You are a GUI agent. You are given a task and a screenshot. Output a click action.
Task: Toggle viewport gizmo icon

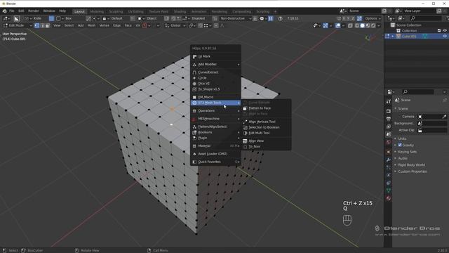click(326, 25)
